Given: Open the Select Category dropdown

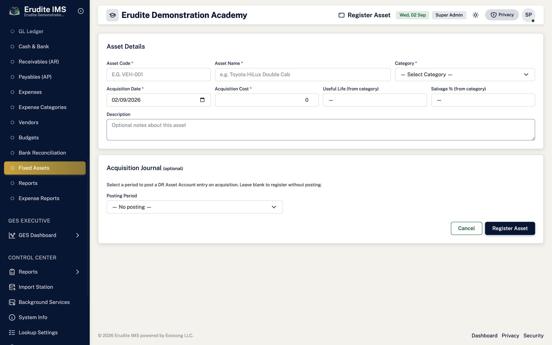Looking at the screenshot, I should click(465, 75).
